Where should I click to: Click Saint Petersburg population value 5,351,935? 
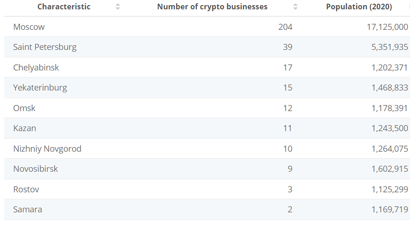[x=389, y=47]
